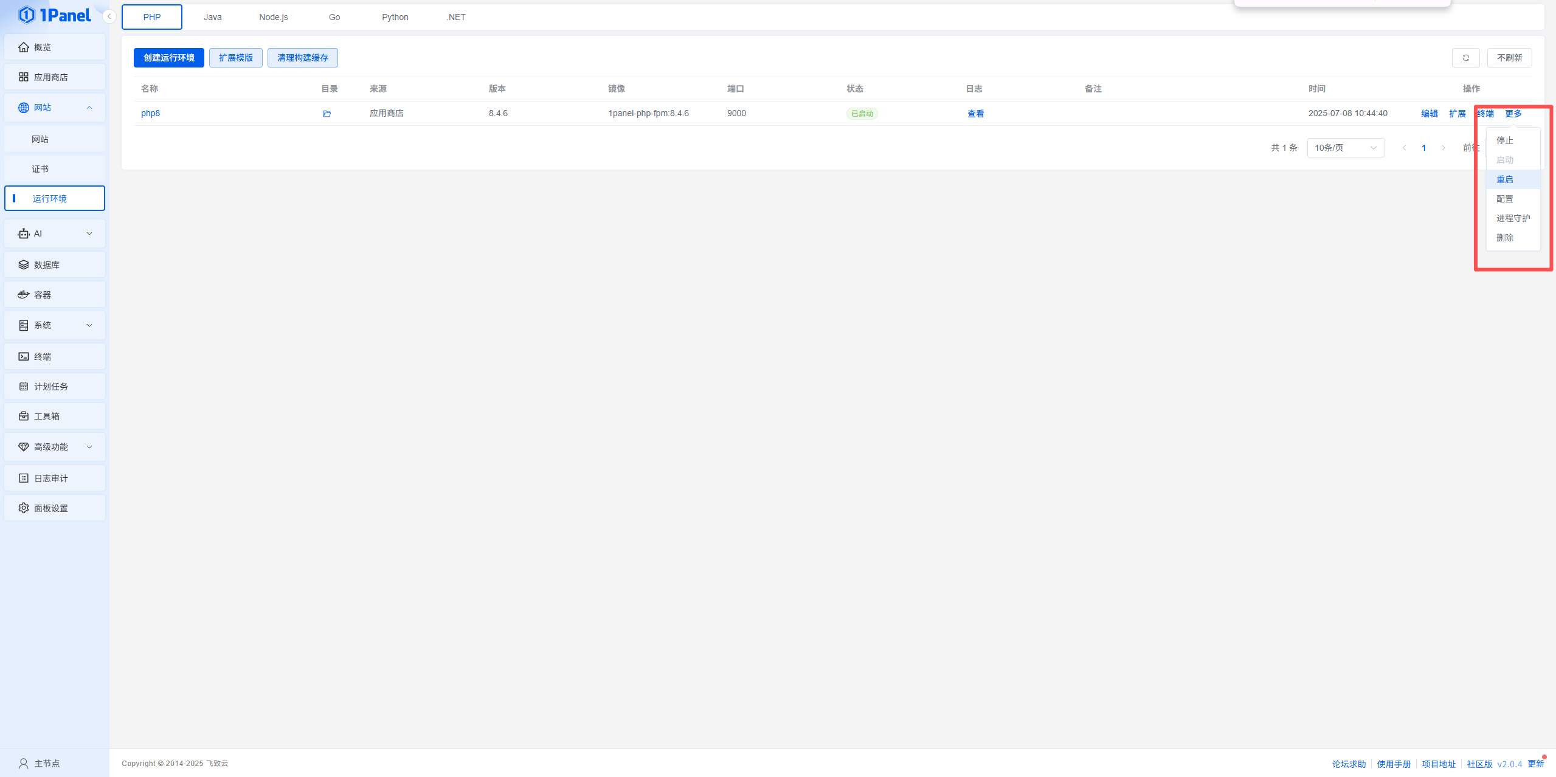Open the 10条/页 page size dropdown
This screenshot has width=1556, height=777.
[x=1345, y=147]
